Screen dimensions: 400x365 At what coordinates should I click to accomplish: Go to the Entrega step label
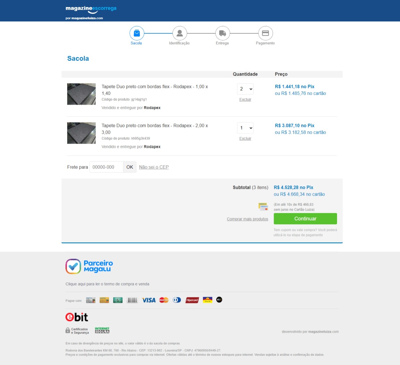click(x=222, y=43)
